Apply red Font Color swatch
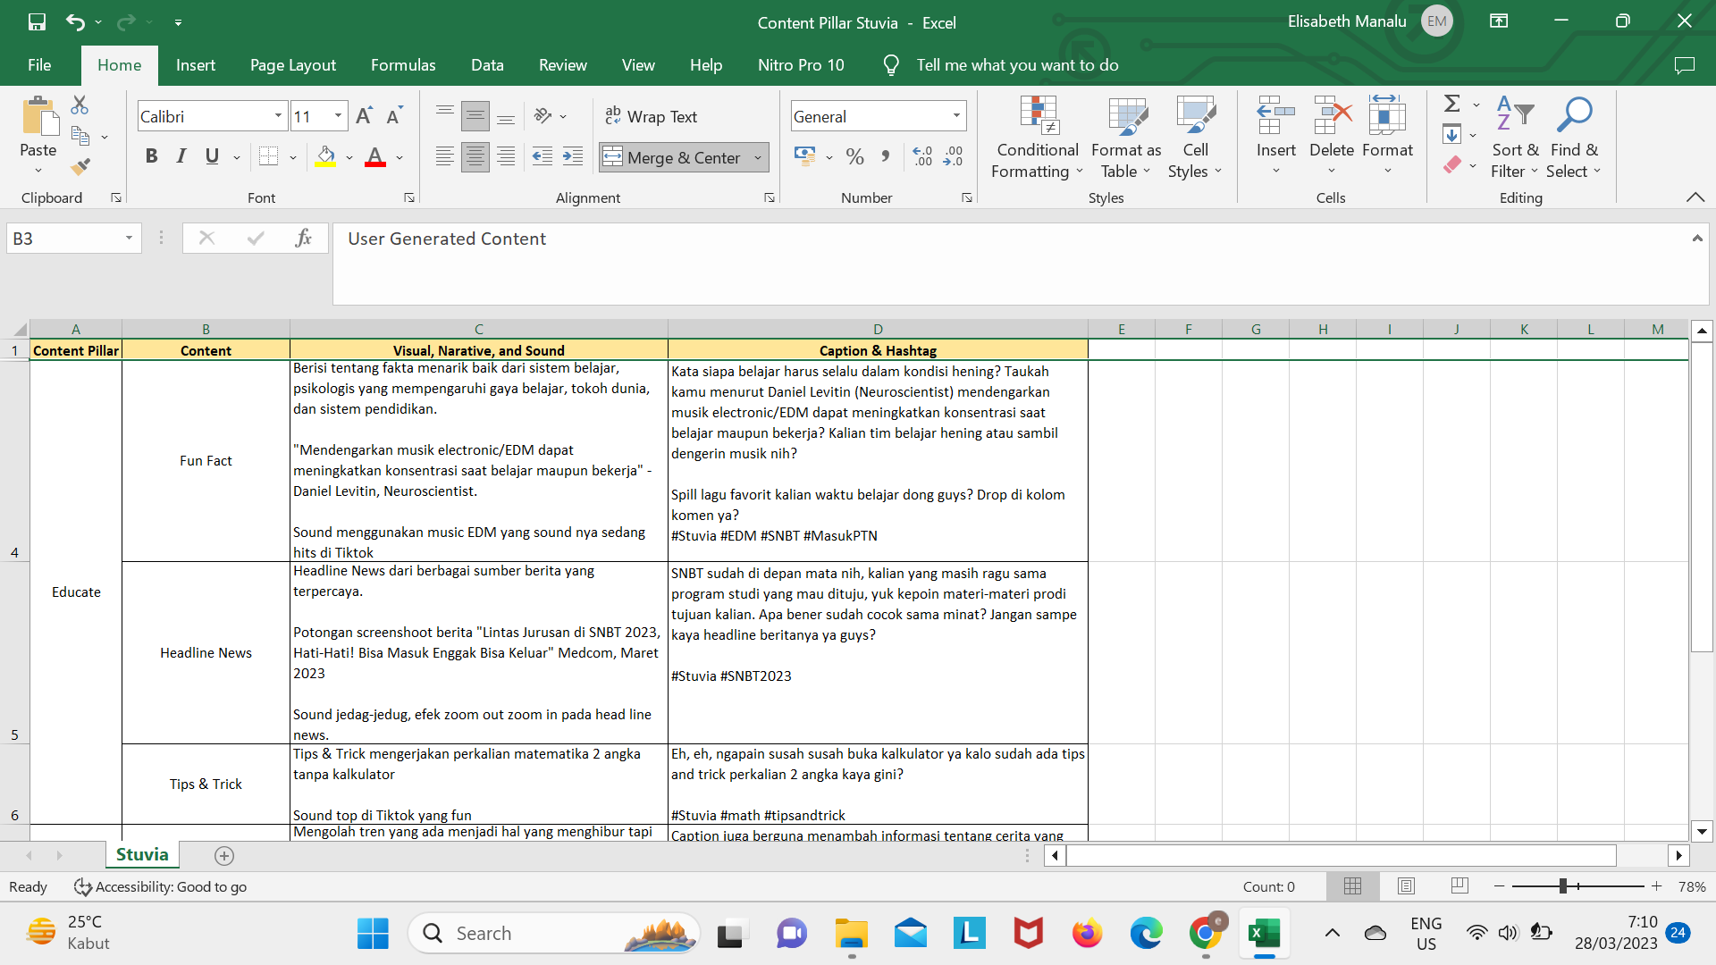 375,156
